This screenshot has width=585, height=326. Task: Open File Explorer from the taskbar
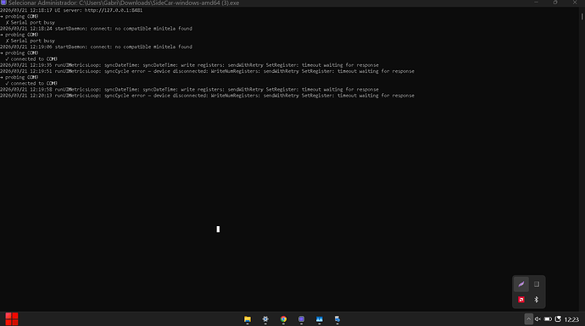[248, 319]
